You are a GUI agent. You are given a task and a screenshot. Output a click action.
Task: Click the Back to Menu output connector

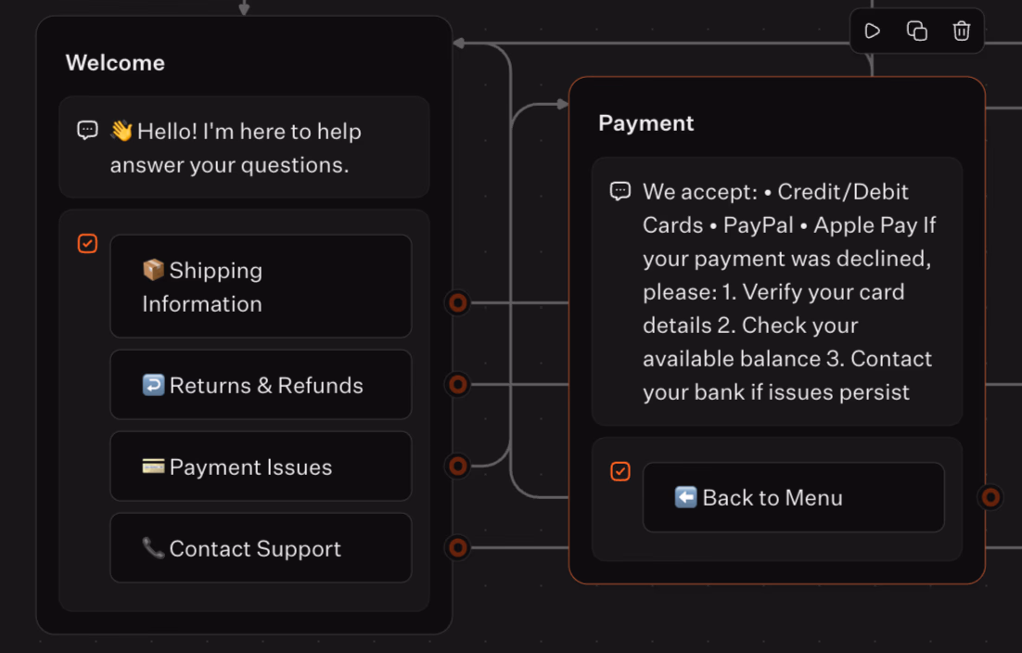click(x=990, y=497)
